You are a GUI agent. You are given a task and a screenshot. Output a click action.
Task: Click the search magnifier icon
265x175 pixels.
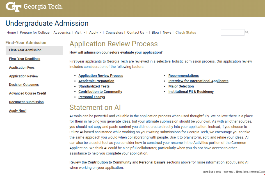pyautogui.click(x=247, y=33)
